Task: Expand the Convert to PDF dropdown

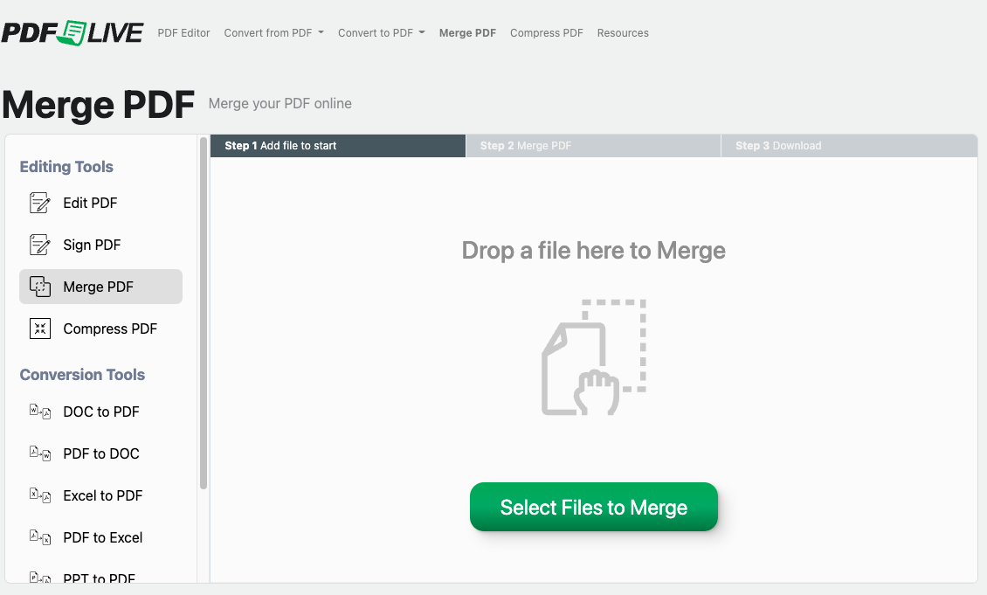Action: 382,32
